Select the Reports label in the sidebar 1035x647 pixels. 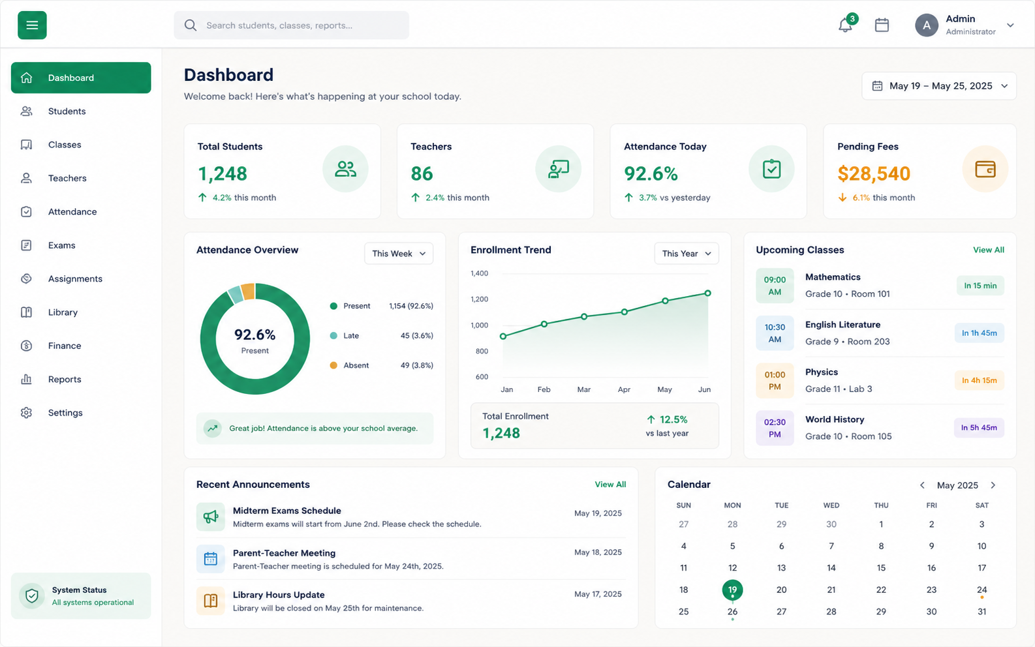click(x=65, y=380)
